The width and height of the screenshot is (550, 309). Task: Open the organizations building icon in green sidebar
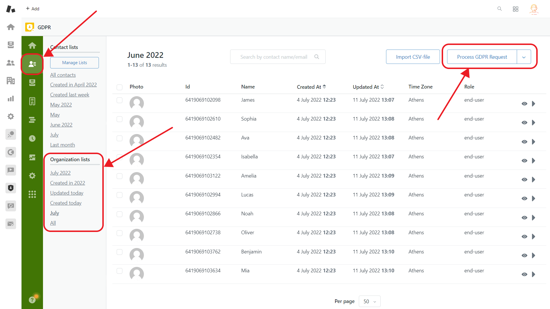(32, 101)
